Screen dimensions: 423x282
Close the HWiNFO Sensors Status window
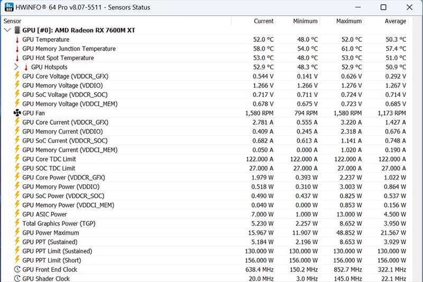click(409, 7)
